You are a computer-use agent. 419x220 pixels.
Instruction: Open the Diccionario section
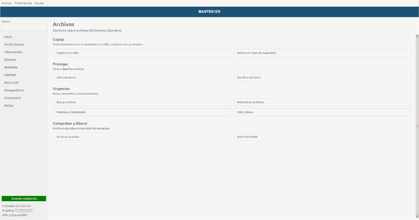tap(13, 98)
